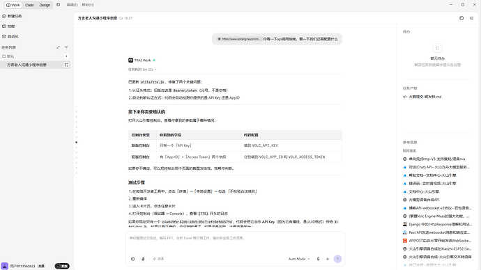Open reference 文档中心-火山引擎
481x270 pixels.
click(421, 191)
